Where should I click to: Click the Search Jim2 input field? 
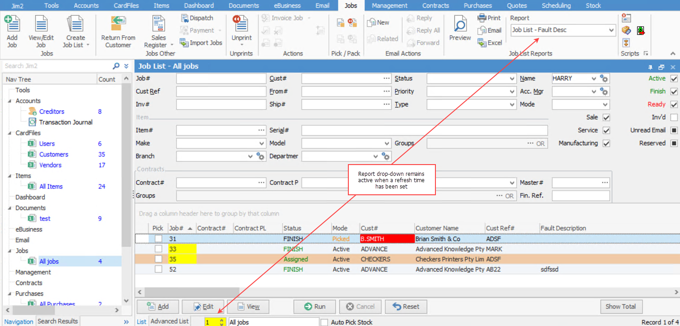point(56,66)
